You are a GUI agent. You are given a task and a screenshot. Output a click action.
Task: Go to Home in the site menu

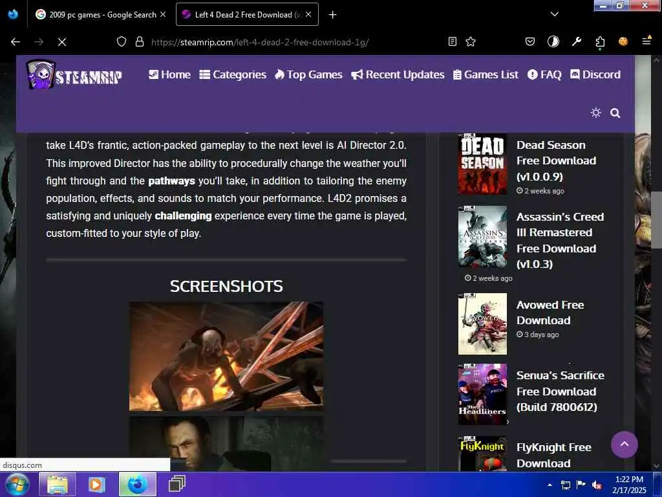tap(169, 75)
